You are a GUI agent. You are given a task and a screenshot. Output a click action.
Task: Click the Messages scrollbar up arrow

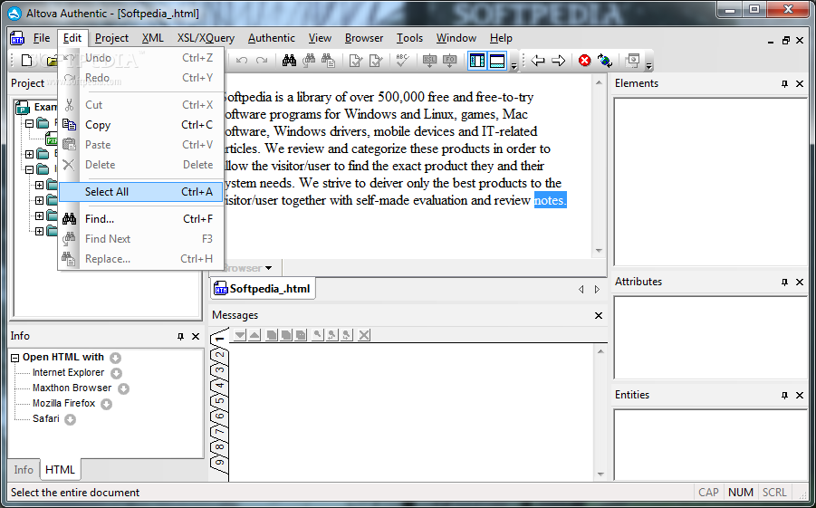600,352
